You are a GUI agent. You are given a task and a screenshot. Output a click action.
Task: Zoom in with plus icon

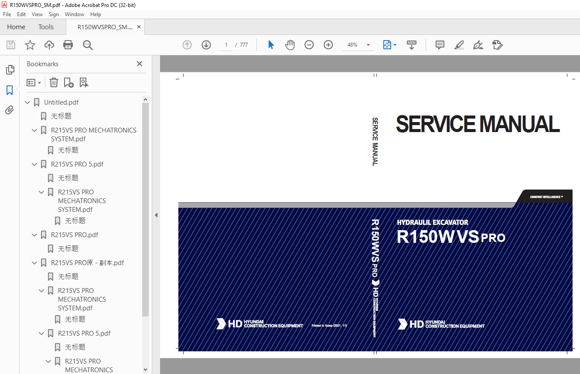[328, 45]
